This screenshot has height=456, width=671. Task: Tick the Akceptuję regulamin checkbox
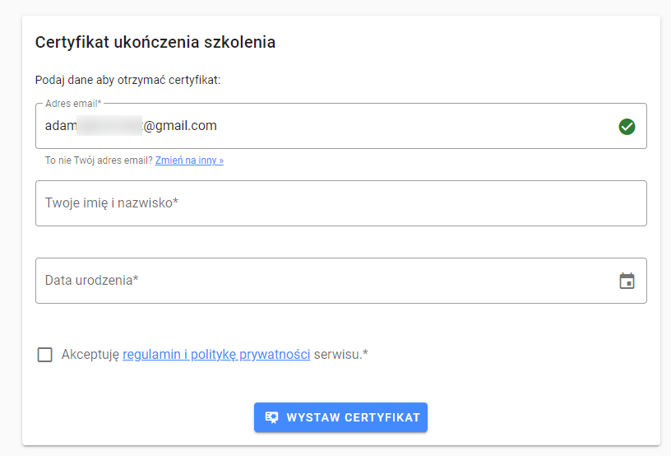(x=45, y=355)
